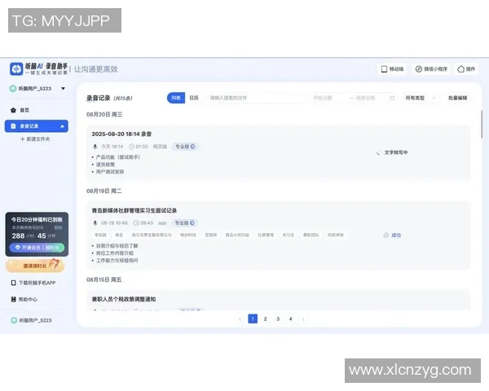
Task: Click 听脑用户_5223 at the sidebar bottom
Action: (31, 320)
